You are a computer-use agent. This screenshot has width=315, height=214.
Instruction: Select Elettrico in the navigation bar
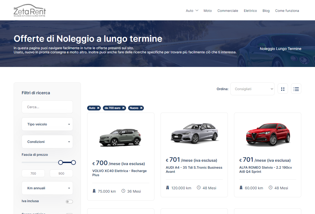(250, 11)
